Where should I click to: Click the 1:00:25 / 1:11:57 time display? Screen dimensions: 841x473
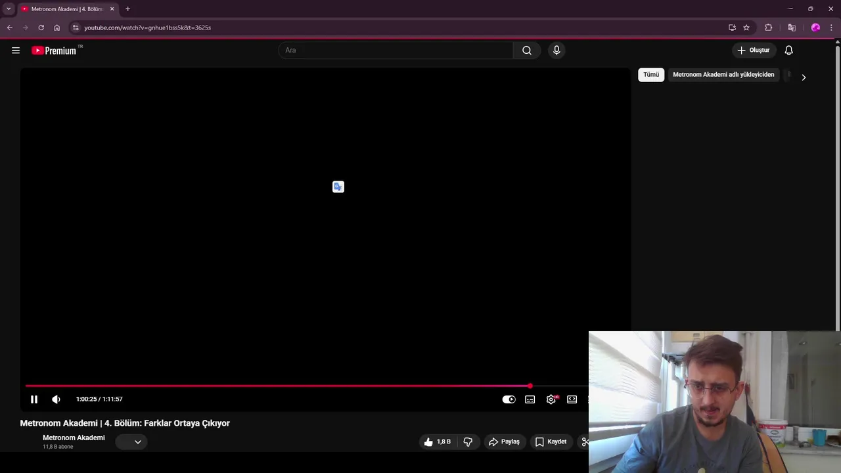99,399
